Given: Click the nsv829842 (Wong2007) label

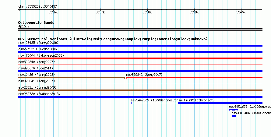Looking at the screenshot, I should pos(144,75).
